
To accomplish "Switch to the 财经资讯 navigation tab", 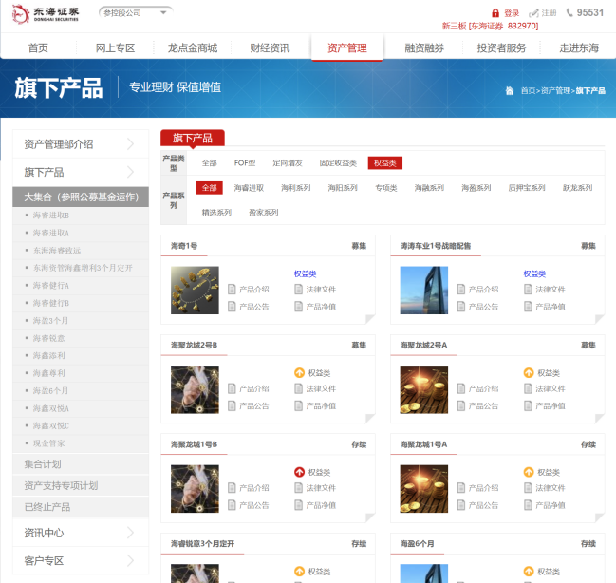I will pos(270,47).
